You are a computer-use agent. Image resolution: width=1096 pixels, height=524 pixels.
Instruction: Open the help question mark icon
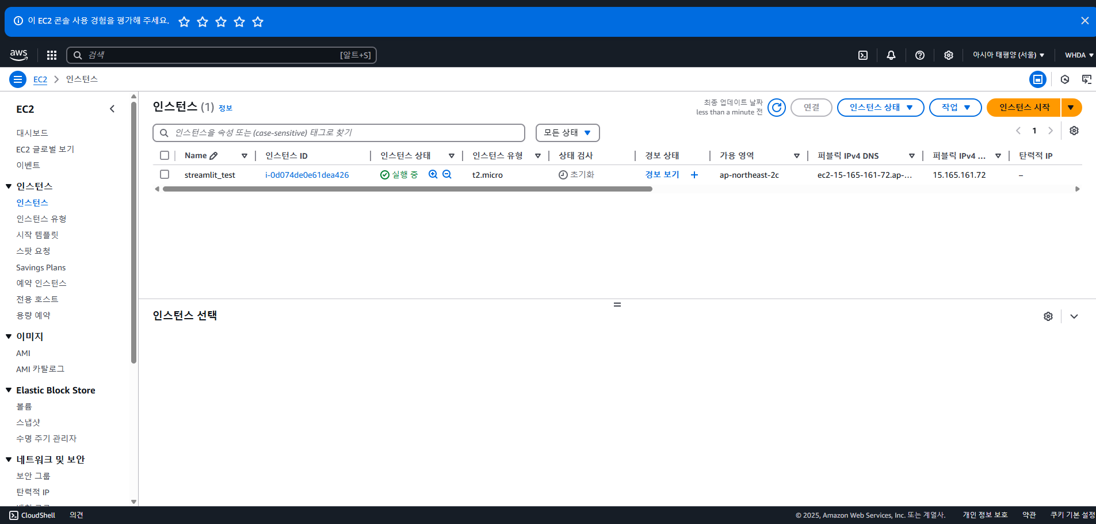pos(920,55)
